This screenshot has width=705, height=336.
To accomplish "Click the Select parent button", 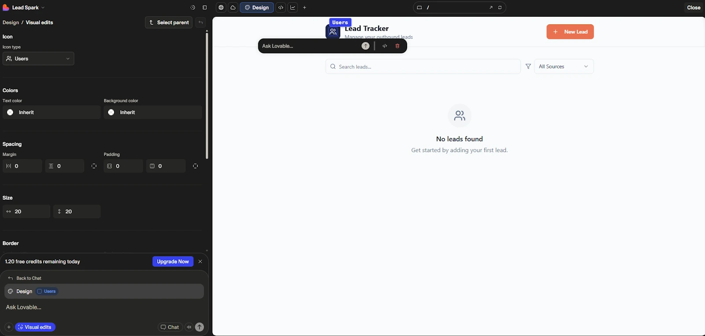I will [169, 22].
